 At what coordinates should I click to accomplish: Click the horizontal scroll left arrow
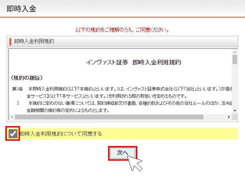[12, 117]
